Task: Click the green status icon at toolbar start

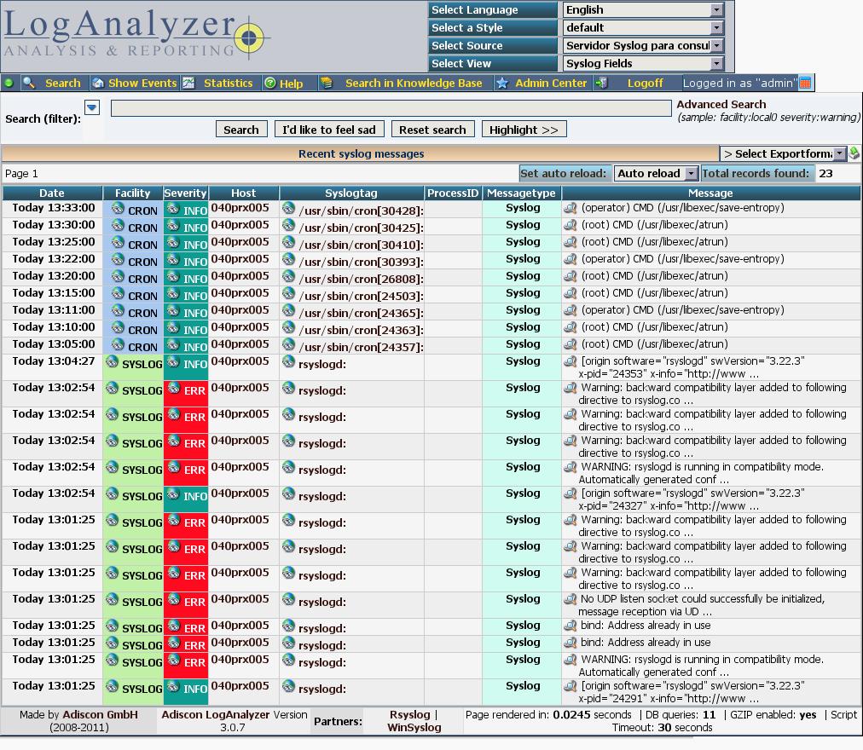Action: click(x=9, y=83)
